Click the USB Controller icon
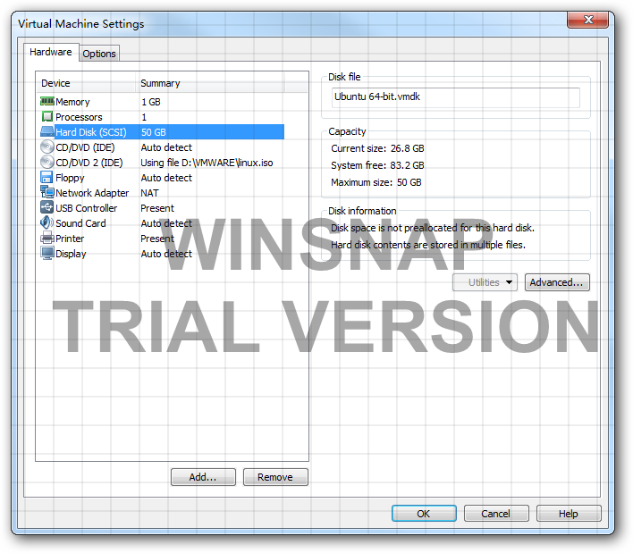Screen dimensions: 633x553 click(x=46, y=207)
